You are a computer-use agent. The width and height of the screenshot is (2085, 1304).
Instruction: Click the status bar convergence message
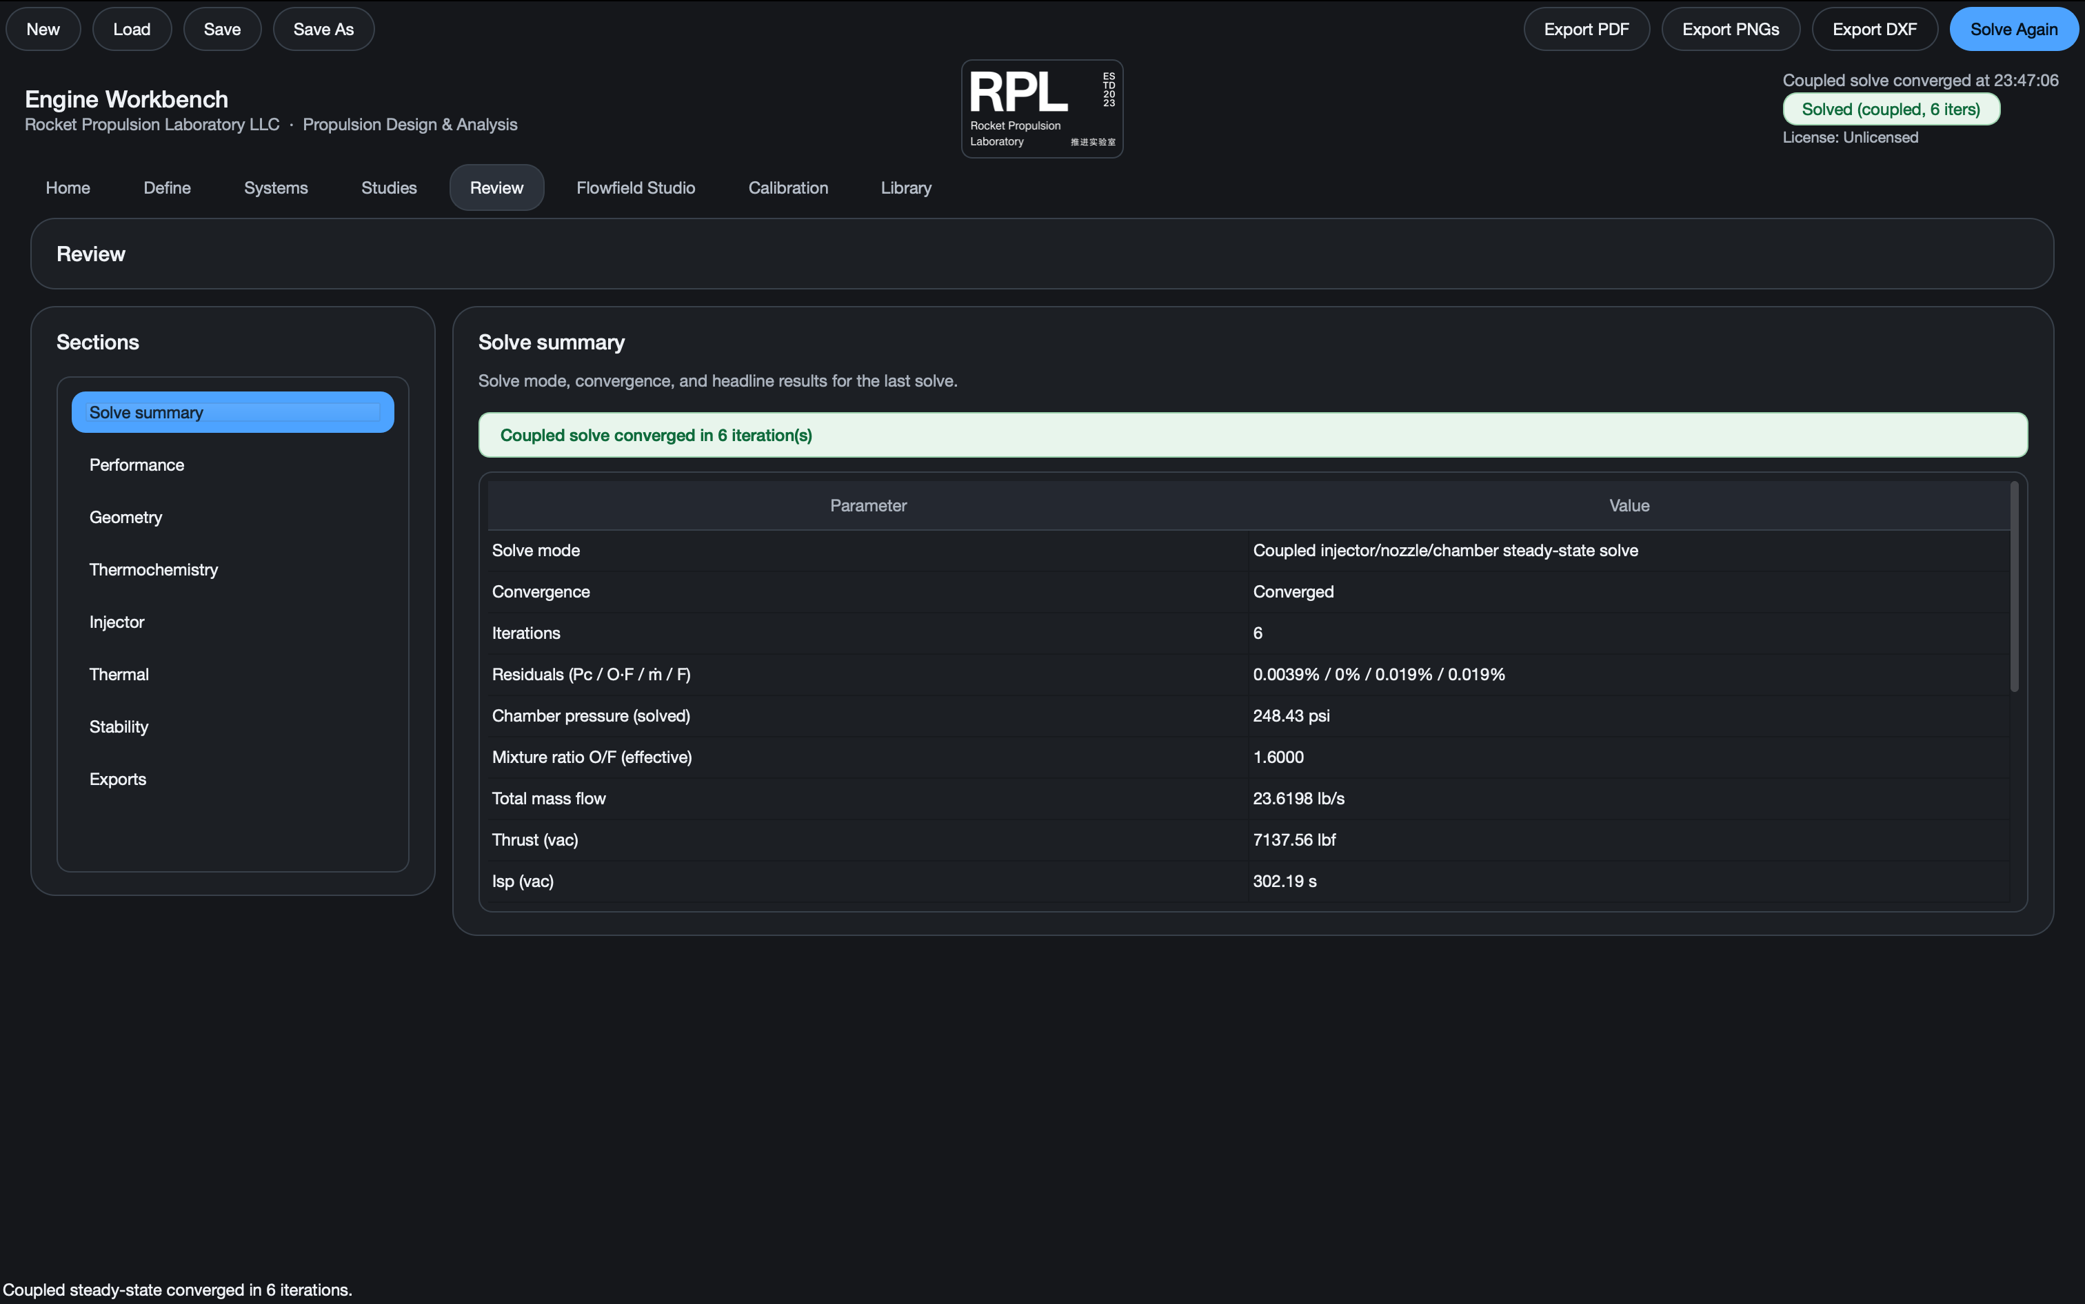[178, 1290]
